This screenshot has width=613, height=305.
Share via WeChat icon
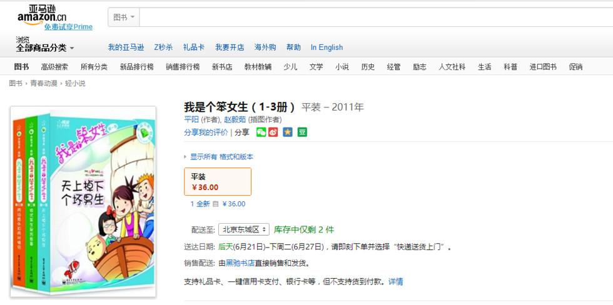pyautogui.click(x=261, y=132)
